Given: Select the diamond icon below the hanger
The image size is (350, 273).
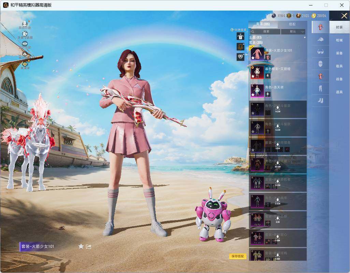Looking at the screenshot, I should [240, 57].
